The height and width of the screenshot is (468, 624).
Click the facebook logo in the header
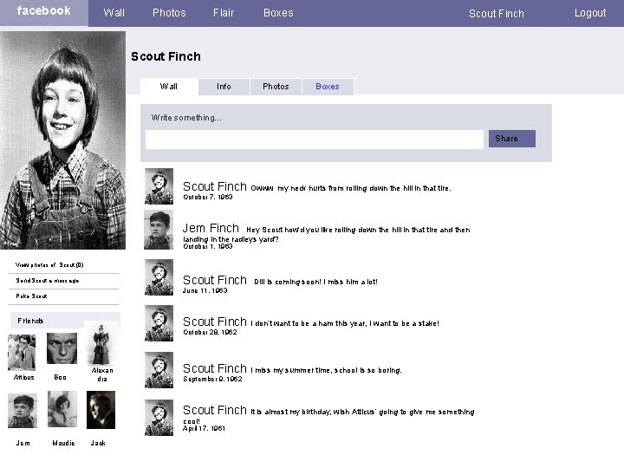(x=44, y=10)
